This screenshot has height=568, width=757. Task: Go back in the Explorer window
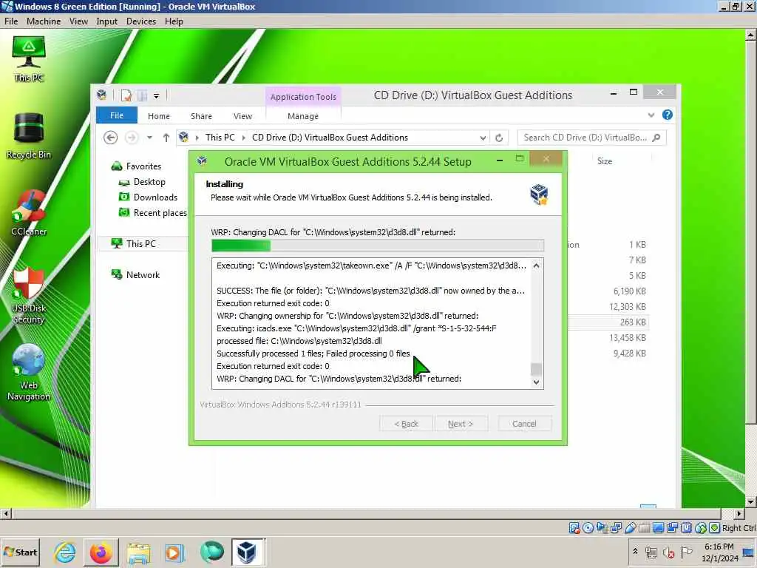(111, 138)
